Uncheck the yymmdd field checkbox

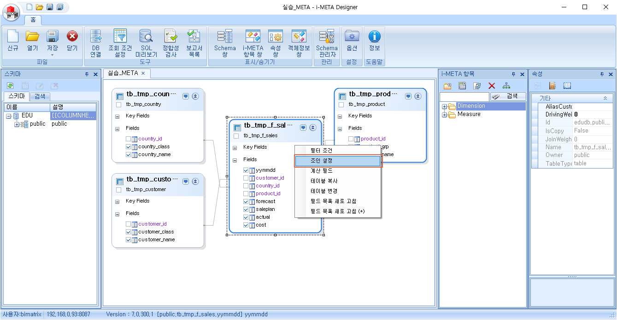(246, 170)
